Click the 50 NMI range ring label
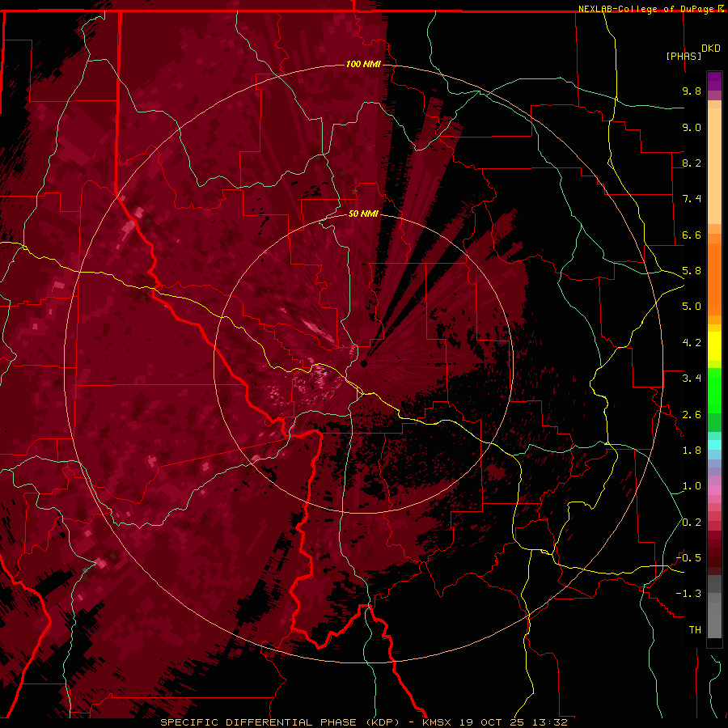The height and width of the screenshot is (728, 728). click(x=363, y=214)
